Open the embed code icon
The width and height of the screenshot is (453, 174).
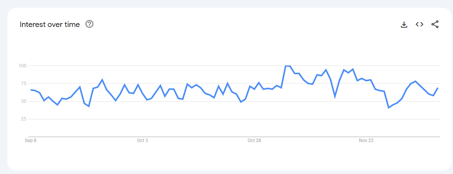coord(419,24)
